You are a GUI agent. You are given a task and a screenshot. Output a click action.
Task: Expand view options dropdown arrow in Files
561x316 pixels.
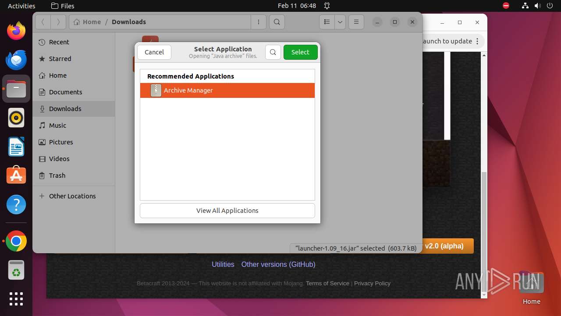[x=340, y=22]
